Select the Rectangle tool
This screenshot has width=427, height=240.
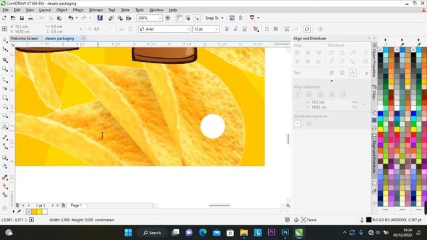(x=5, y=98)
